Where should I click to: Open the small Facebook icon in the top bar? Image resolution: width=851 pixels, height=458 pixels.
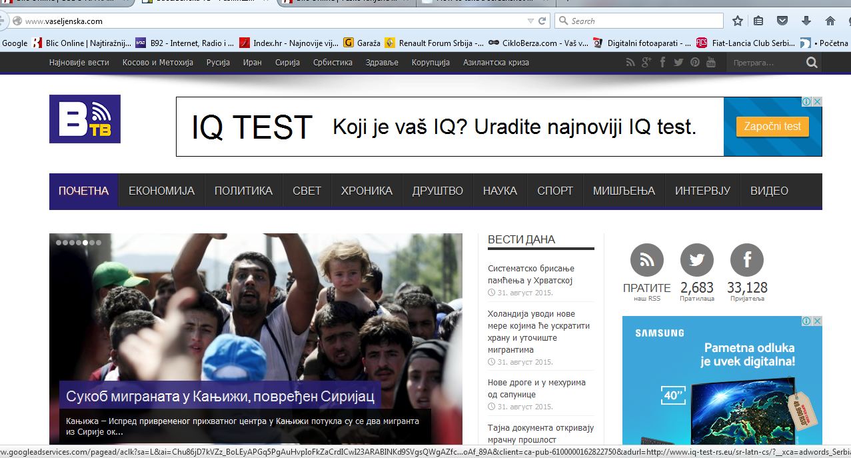[662, 63]
